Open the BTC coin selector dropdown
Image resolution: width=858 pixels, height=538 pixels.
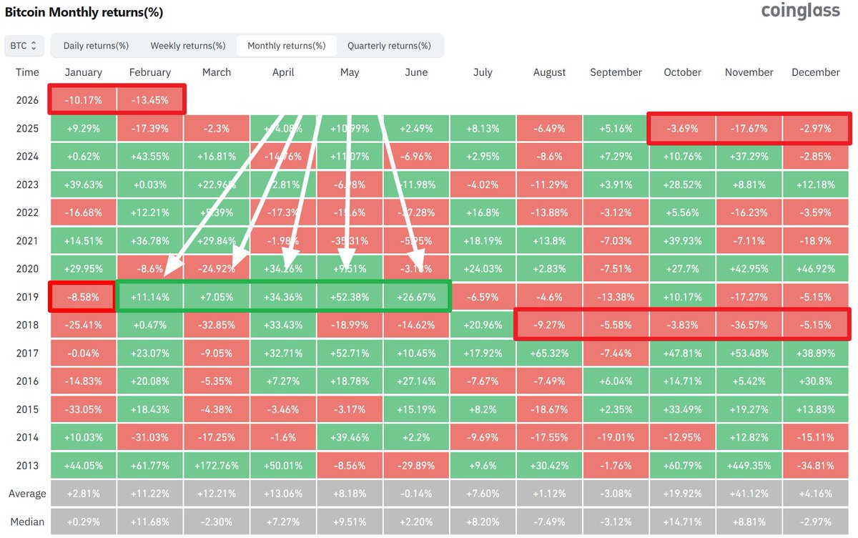(24, 45)
